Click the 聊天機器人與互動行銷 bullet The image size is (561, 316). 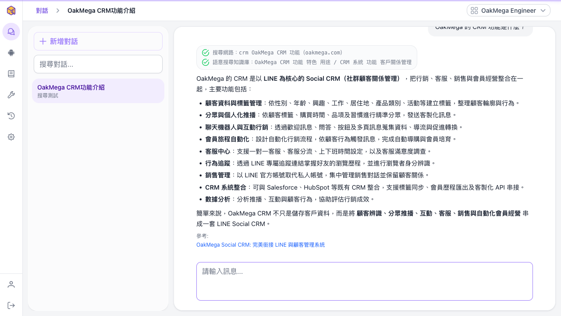(334, 127)
